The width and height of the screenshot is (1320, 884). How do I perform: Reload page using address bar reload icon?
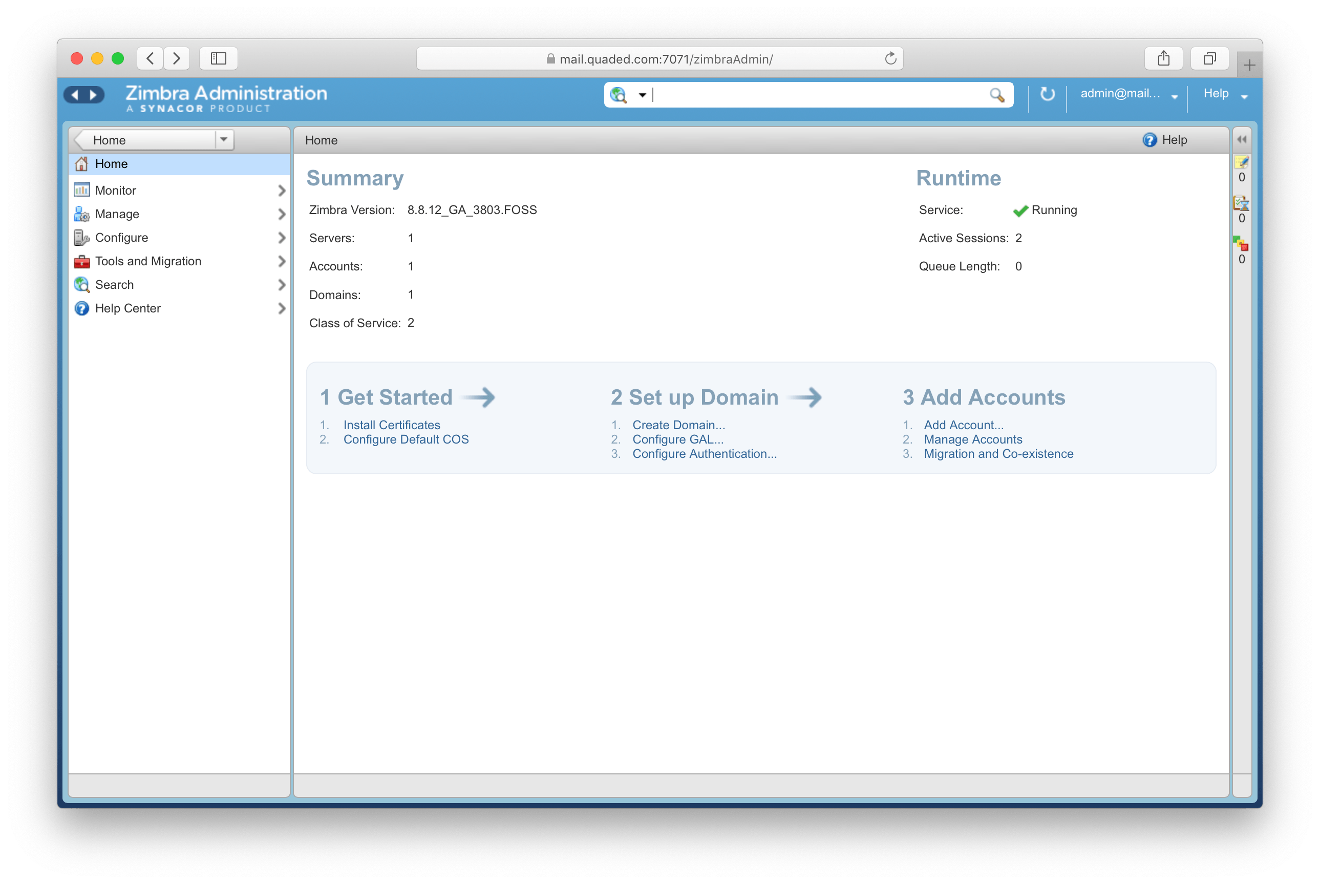(x=890, y=58)
